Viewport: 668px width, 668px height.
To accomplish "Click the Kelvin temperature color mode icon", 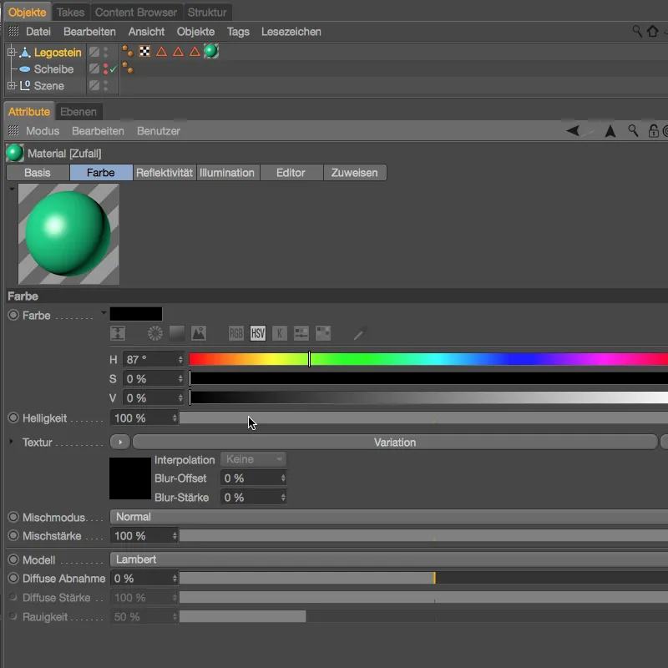I will [279, 333].
